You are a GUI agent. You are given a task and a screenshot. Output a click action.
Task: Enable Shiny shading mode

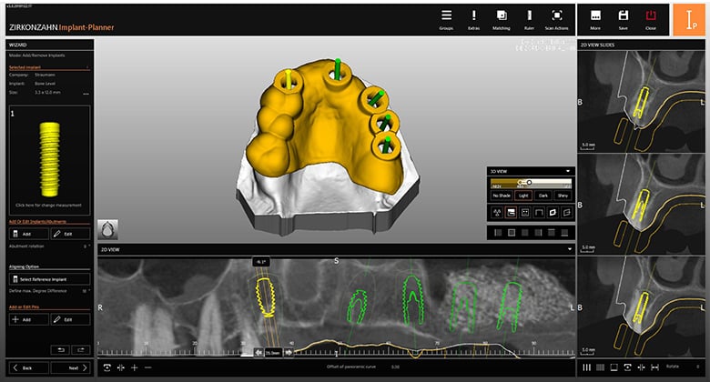point(564,195)
